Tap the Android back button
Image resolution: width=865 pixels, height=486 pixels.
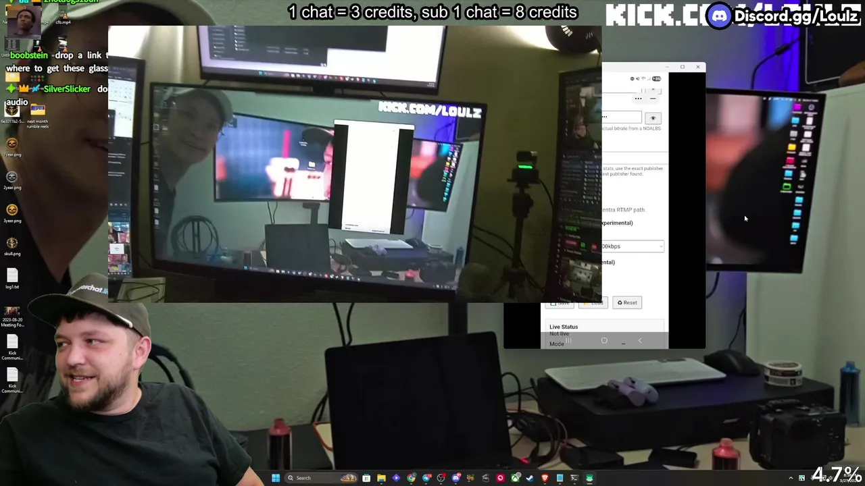tap(640, 341)
